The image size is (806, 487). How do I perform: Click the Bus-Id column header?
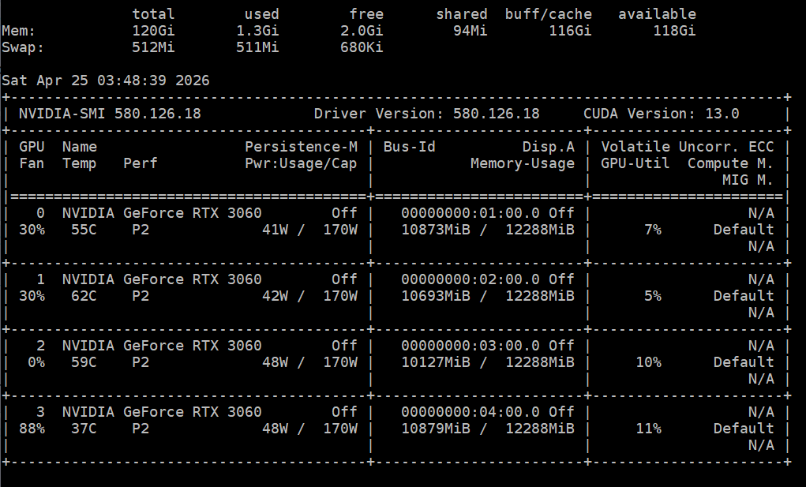(409, 147)
